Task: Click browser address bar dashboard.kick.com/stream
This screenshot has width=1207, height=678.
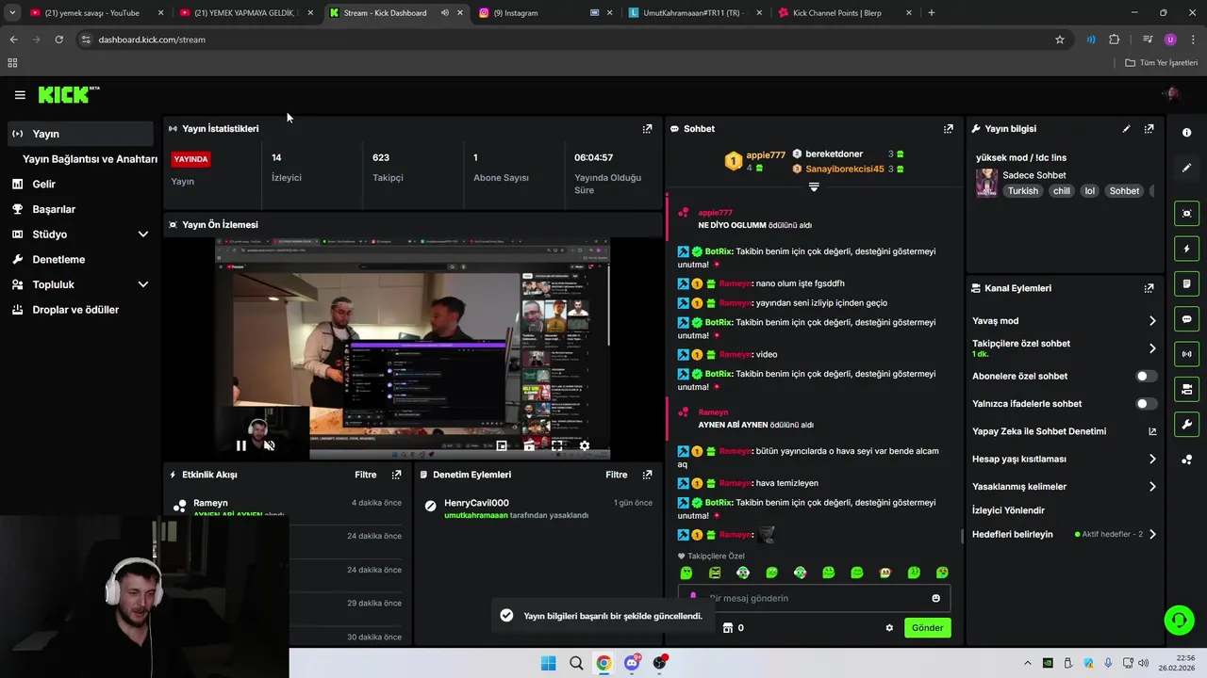Action: 566,40
